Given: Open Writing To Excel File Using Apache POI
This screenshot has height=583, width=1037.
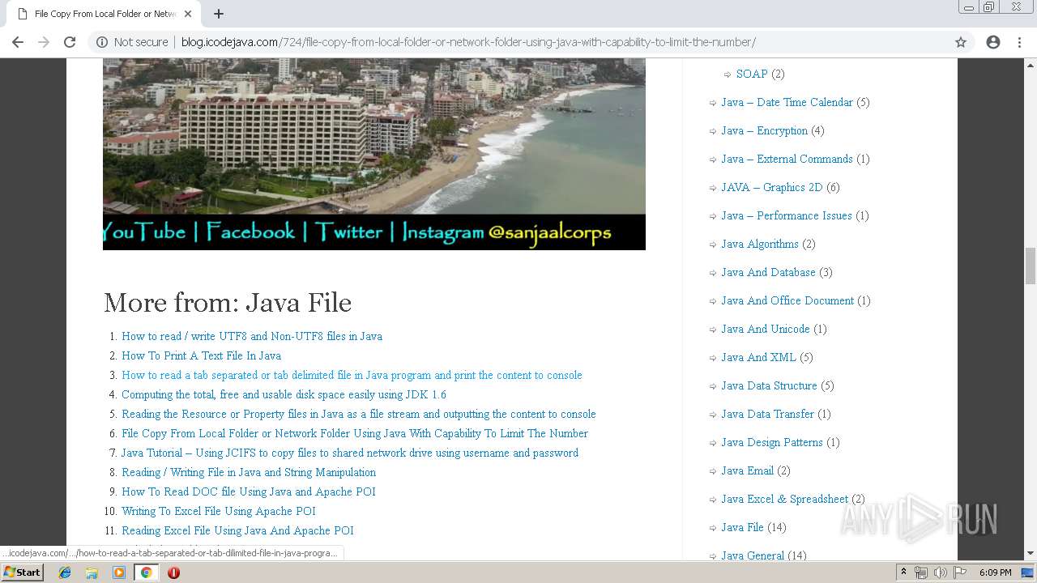Looking at the screenshot, I should coord(219,511).
